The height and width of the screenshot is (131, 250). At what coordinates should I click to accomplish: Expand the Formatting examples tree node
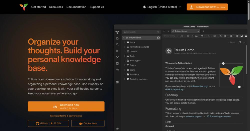tap(125, 47)
